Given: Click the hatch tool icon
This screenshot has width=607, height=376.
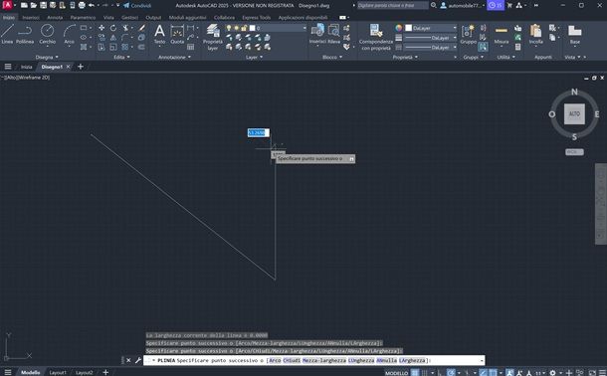Looking at the screenshot, I should click(x=84, y=47).
